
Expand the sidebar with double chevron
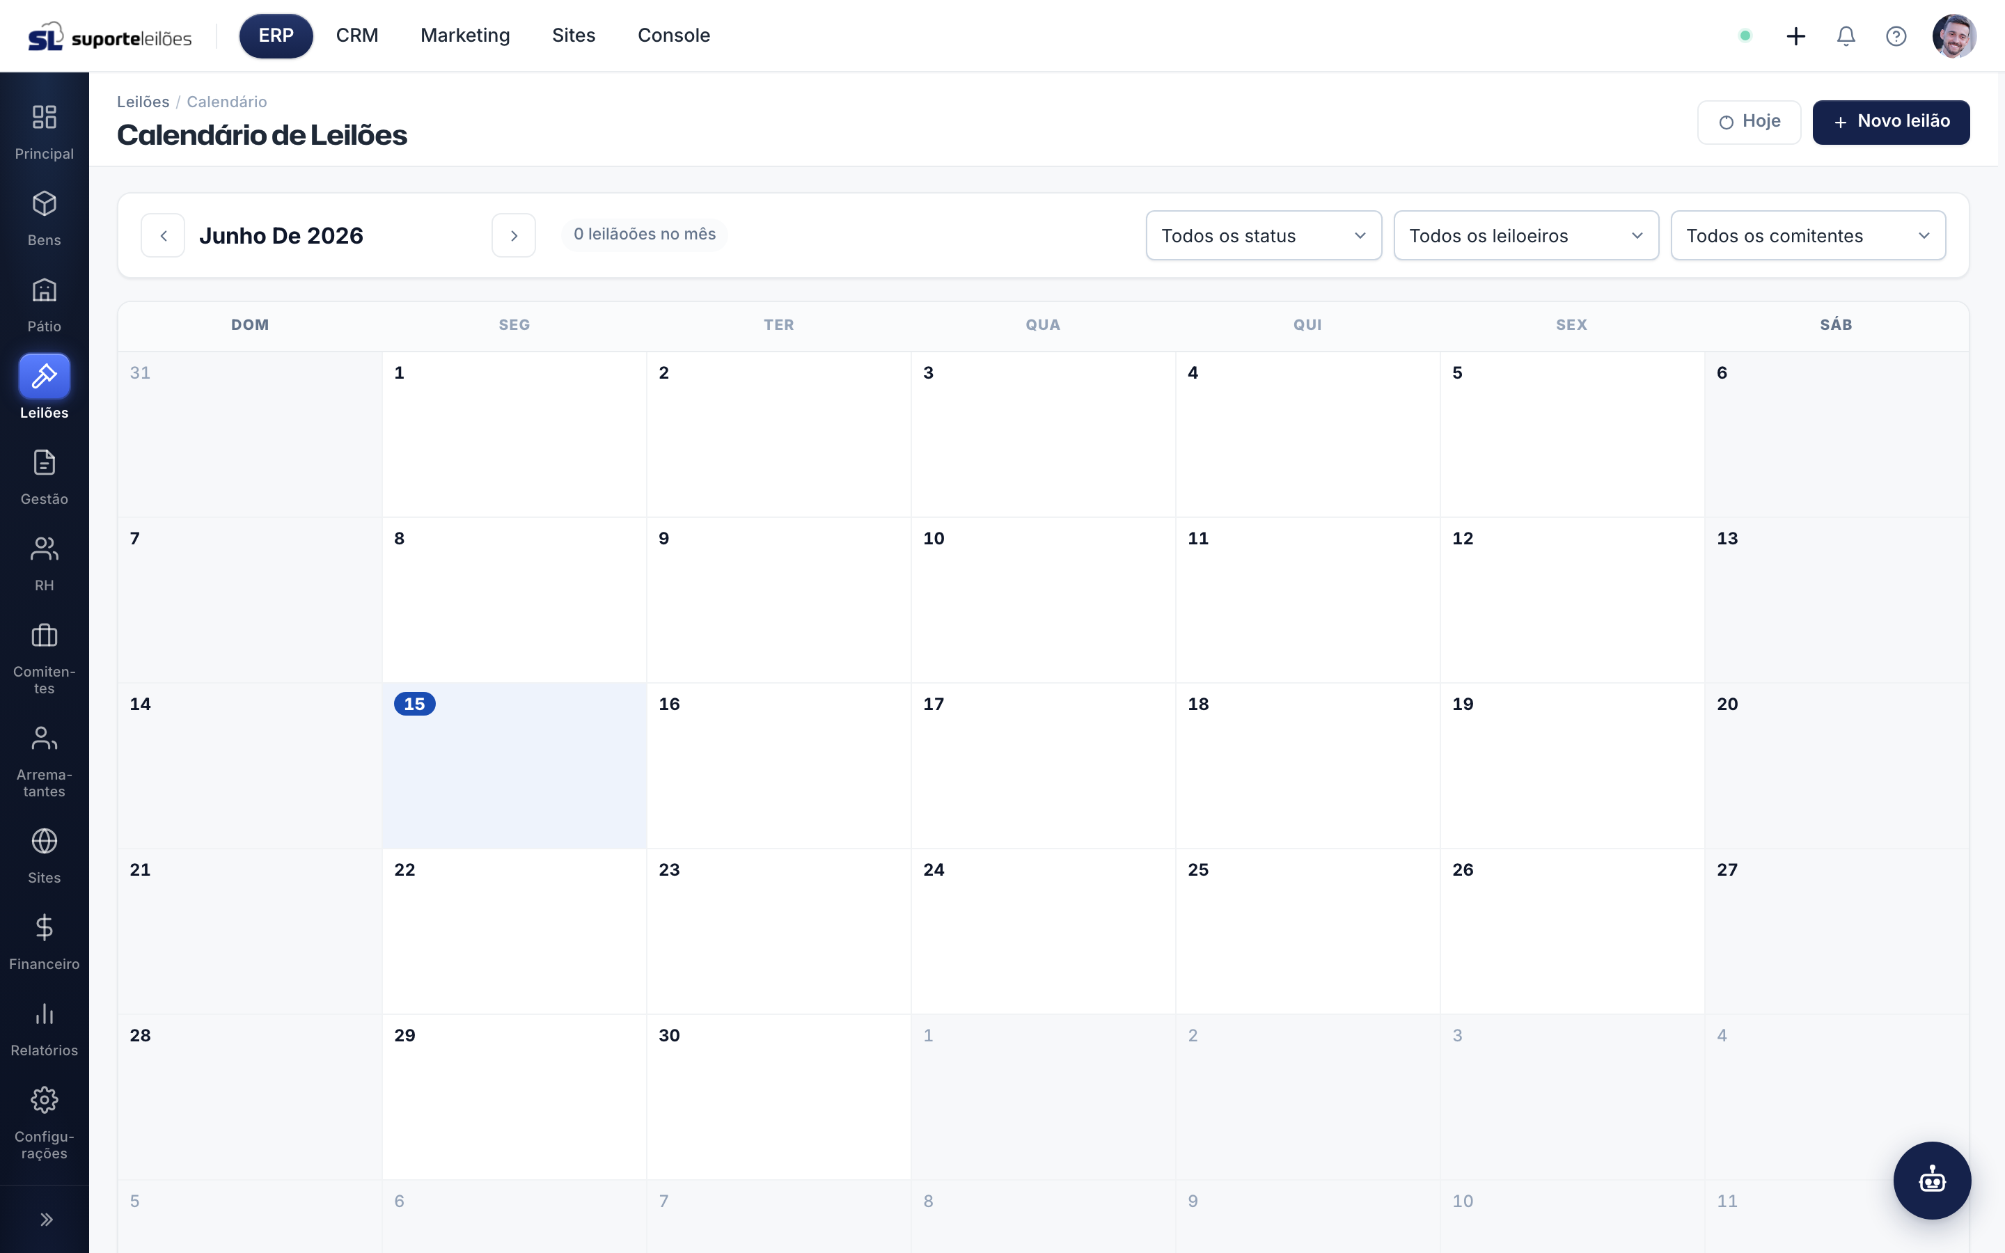point(47,1219)
